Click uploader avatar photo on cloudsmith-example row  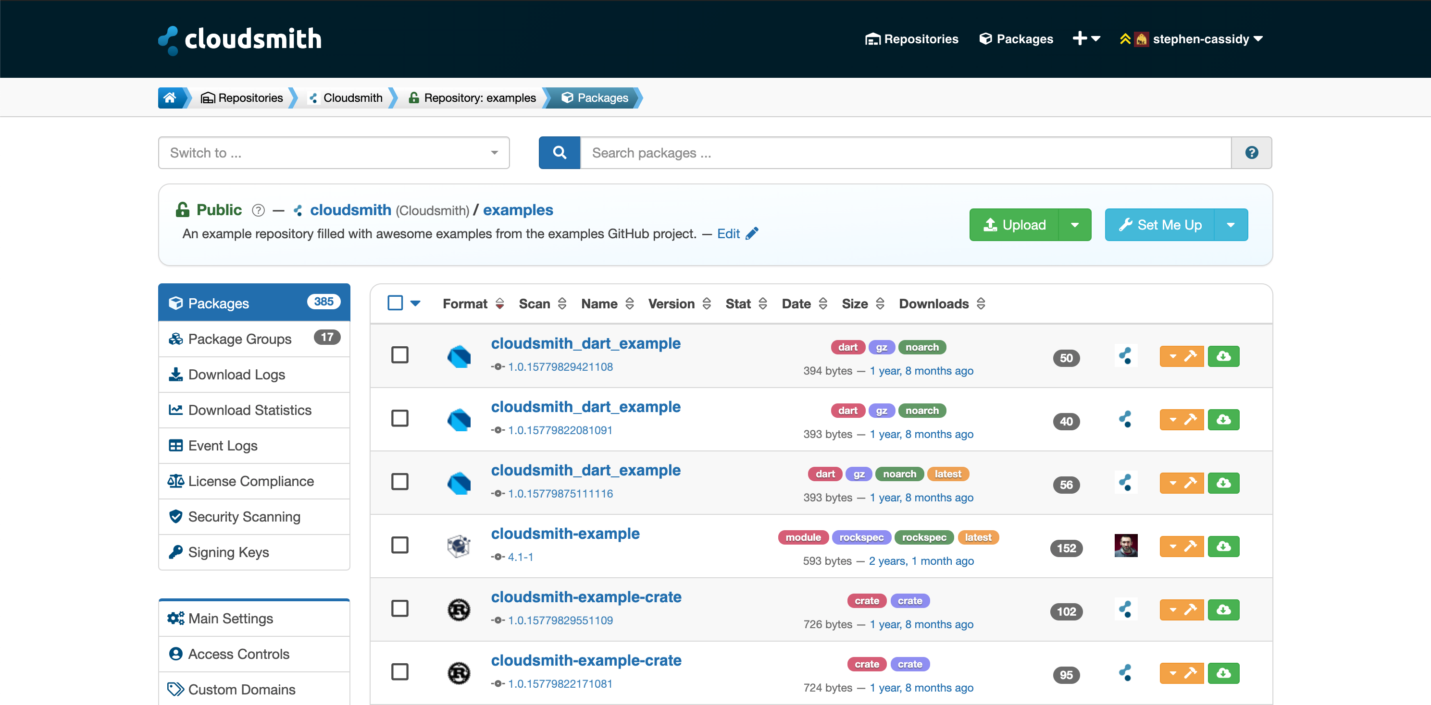(1125, 546)
